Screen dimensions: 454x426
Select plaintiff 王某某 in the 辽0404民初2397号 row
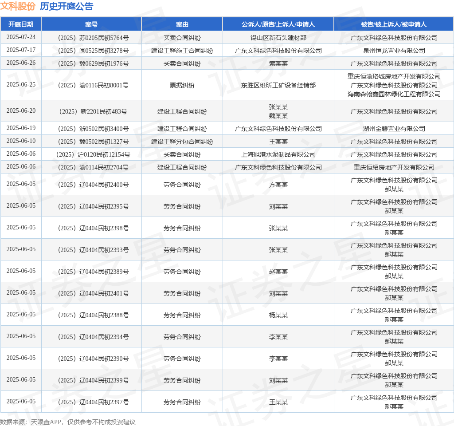278,402
